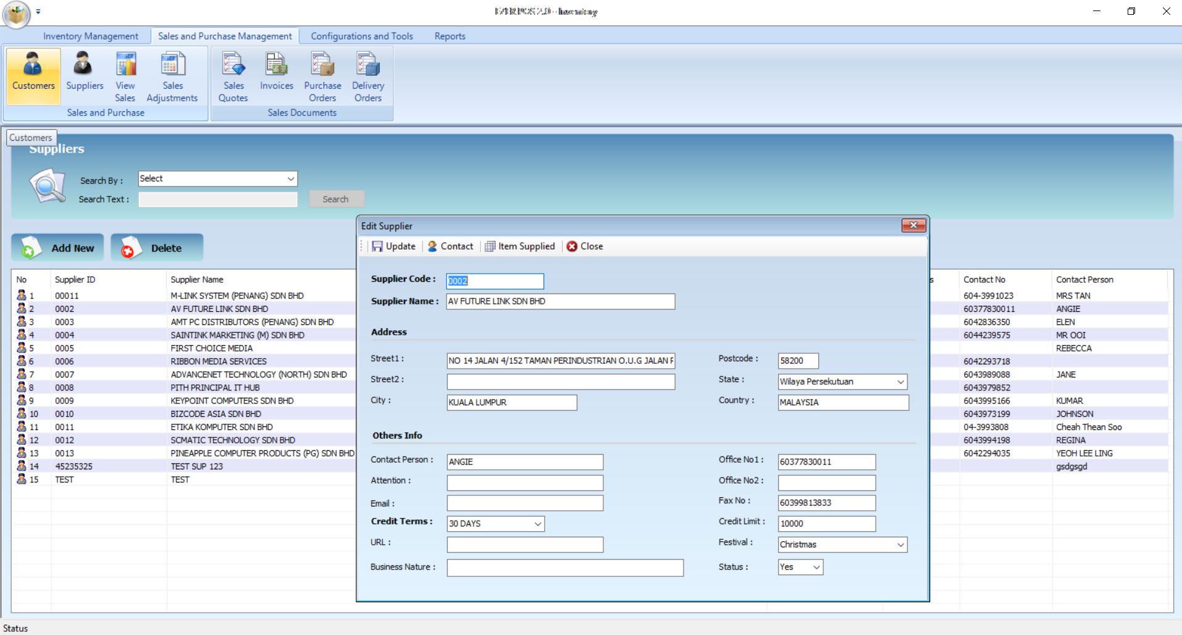Viewport: 1182px width, 635px height.
Task: Expand the Search By dropdown
Action: (290, 179)
